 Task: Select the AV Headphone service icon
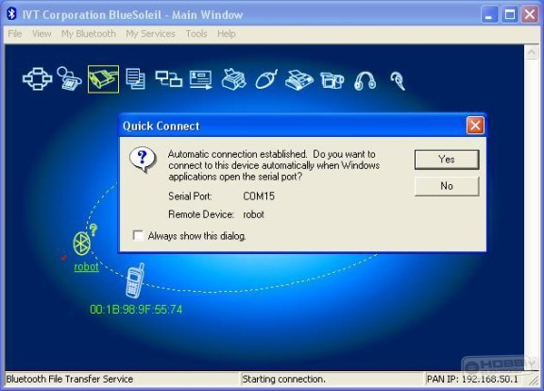tap(365, 81)
